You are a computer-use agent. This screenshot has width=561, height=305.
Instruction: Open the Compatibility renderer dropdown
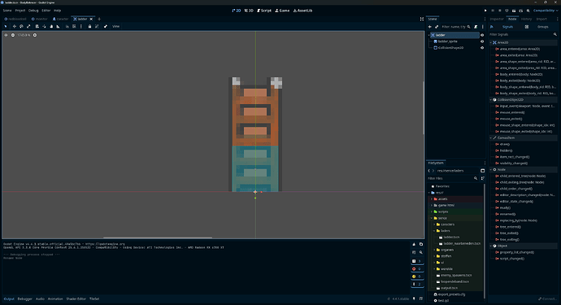pyautogui.click(x=546, y=11)
